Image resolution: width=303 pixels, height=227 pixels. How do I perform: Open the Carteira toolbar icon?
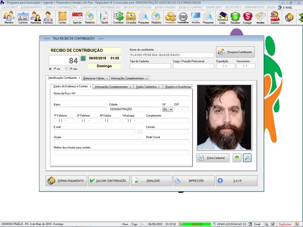pyautogui.click(x=23, y=17)
